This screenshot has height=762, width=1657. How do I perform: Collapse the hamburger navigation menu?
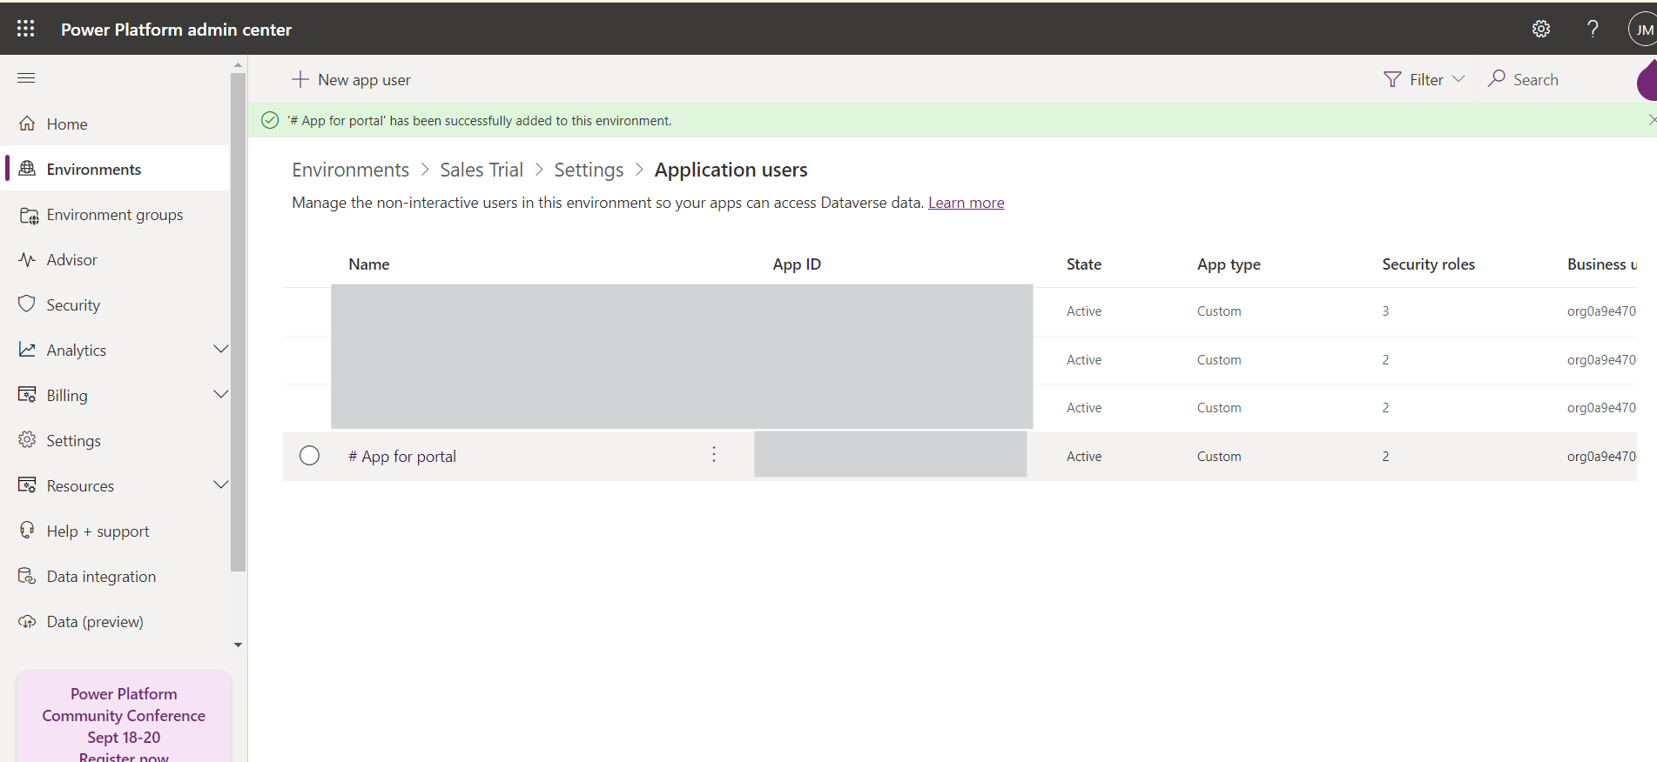click(x=26, y=78)
